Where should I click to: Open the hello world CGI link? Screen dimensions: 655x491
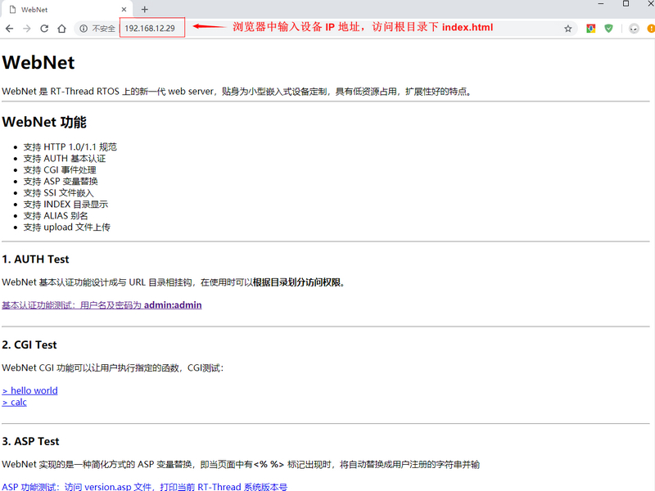(x=30, y=390)
